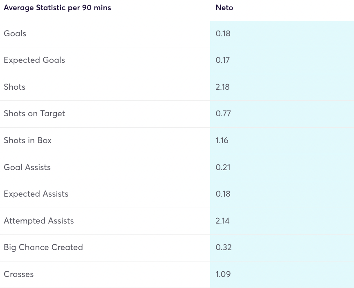Click the Goals row label
354x288 pixels.
click(15, 33)
